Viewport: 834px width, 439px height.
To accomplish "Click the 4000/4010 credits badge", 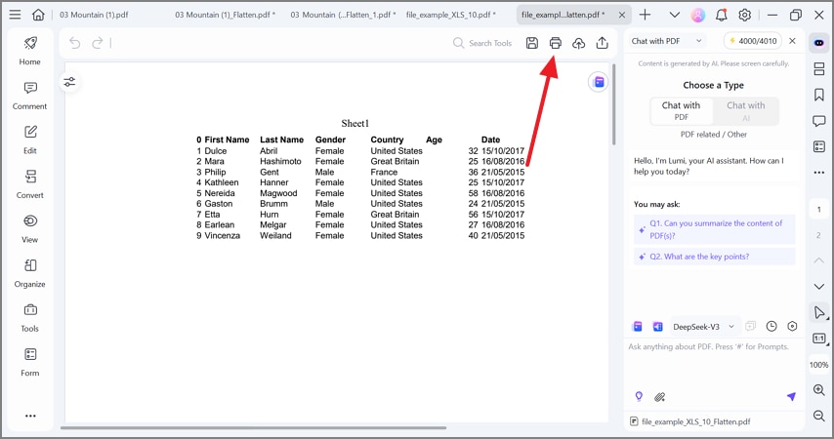I will (753, 41).
